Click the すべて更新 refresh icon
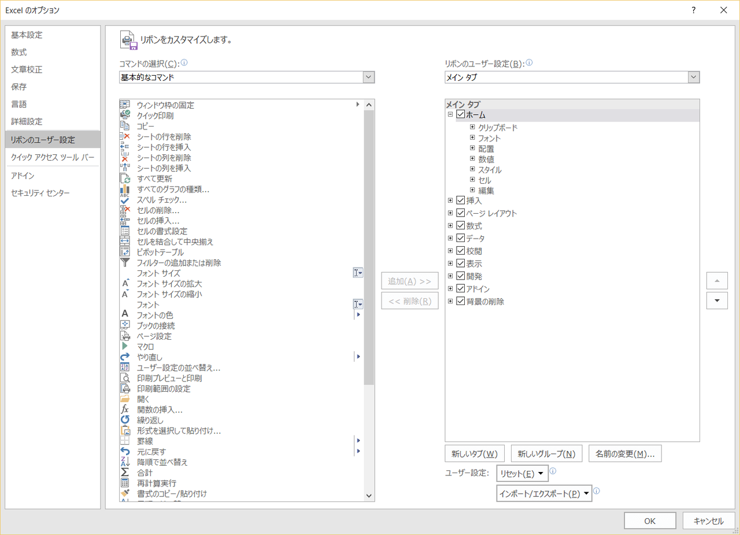The width and height of the screenshot is (740, 535). pyautogui.click(x=125, y=179)
